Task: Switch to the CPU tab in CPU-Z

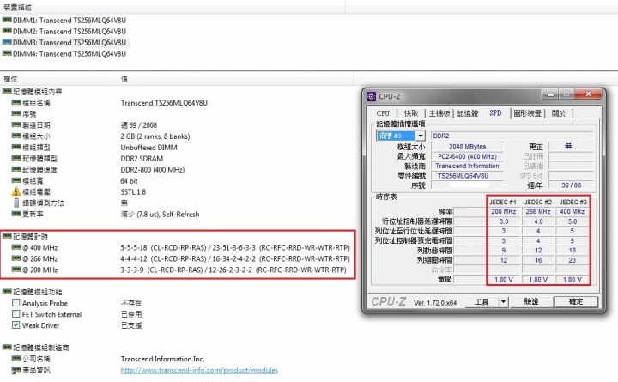Action: click(x=383, y=113)
